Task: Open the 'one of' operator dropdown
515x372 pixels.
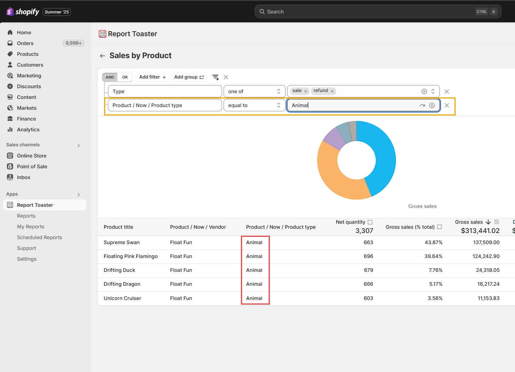Action: (254, 92)
